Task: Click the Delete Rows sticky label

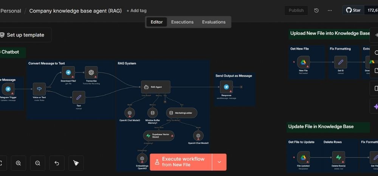Action: [332, 142]
